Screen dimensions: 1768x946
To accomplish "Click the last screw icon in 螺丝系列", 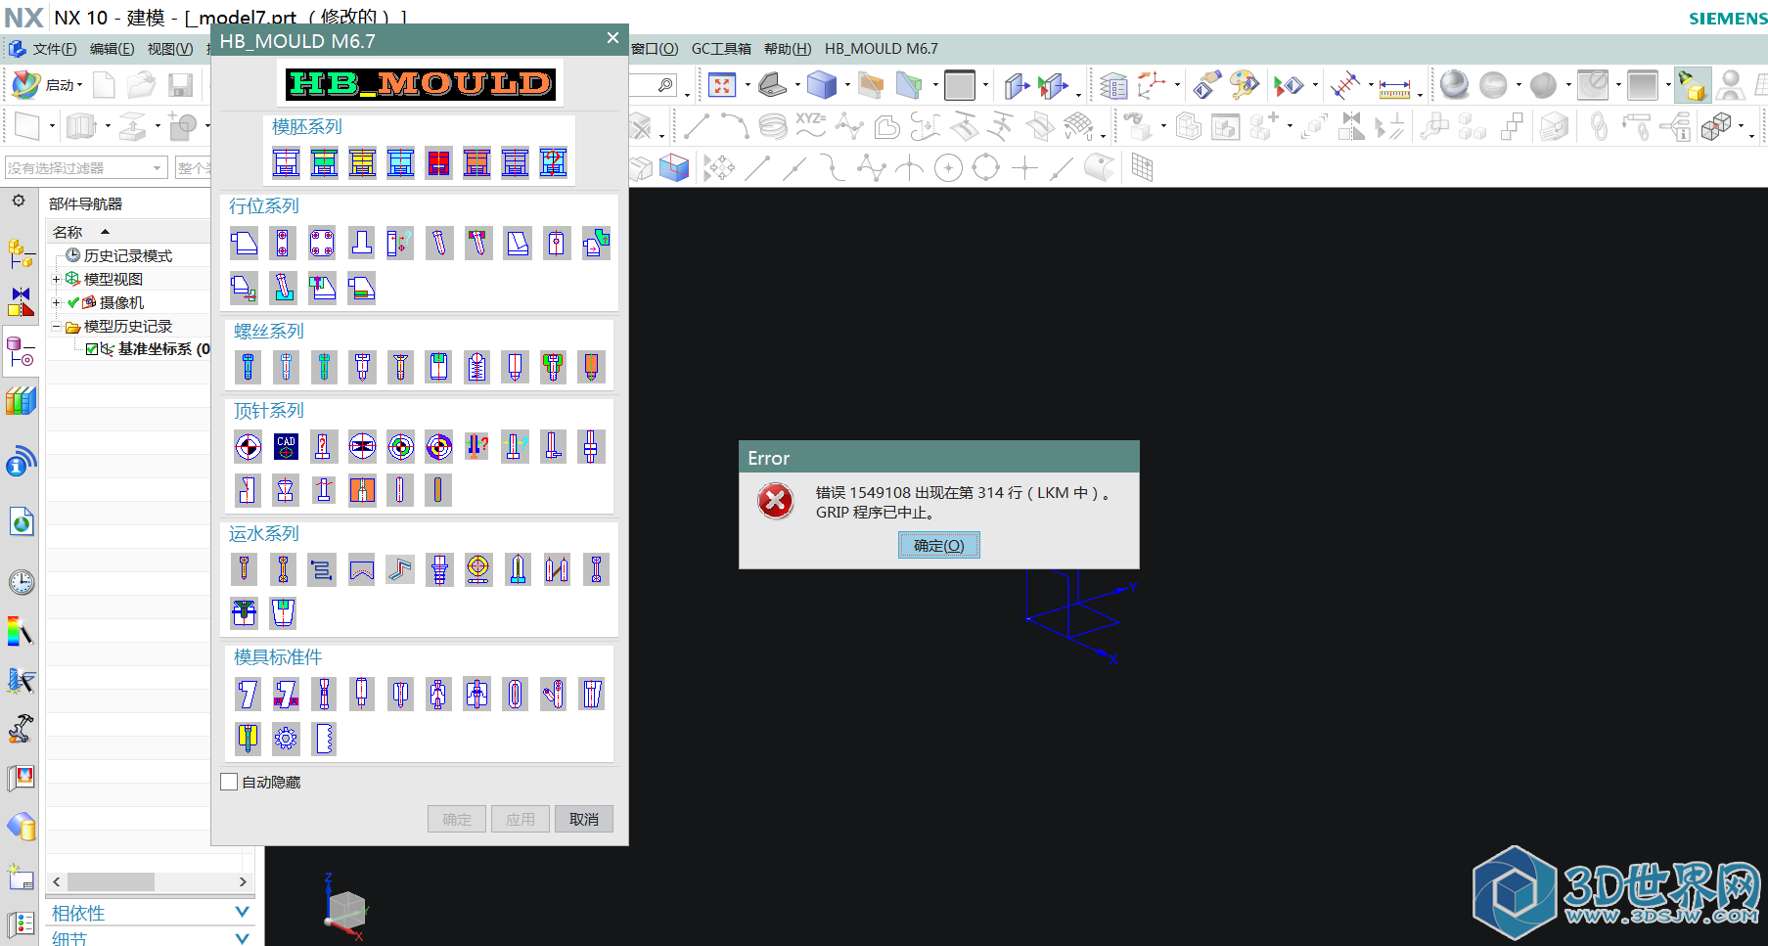I will 590,366.
